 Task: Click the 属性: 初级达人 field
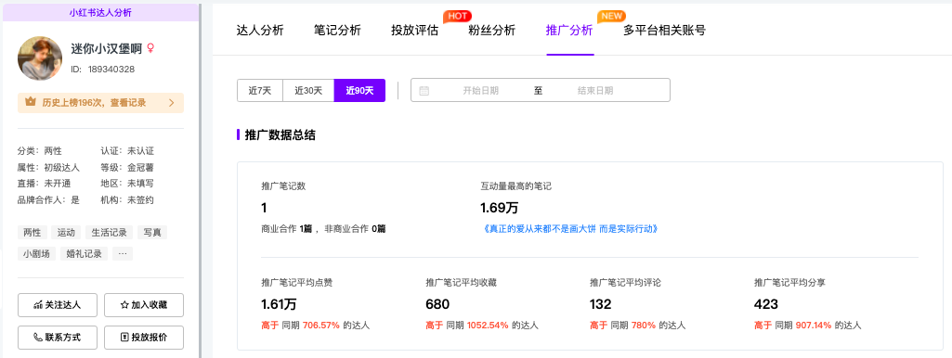[x=48, y=167]
